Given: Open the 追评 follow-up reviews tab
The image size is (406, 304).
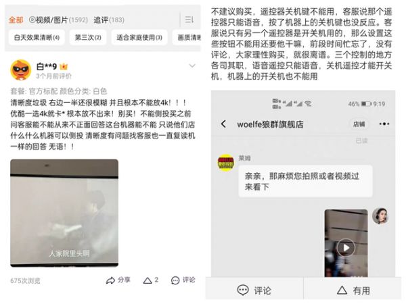Looking at the screenshot, I should (x=109, y=20).
